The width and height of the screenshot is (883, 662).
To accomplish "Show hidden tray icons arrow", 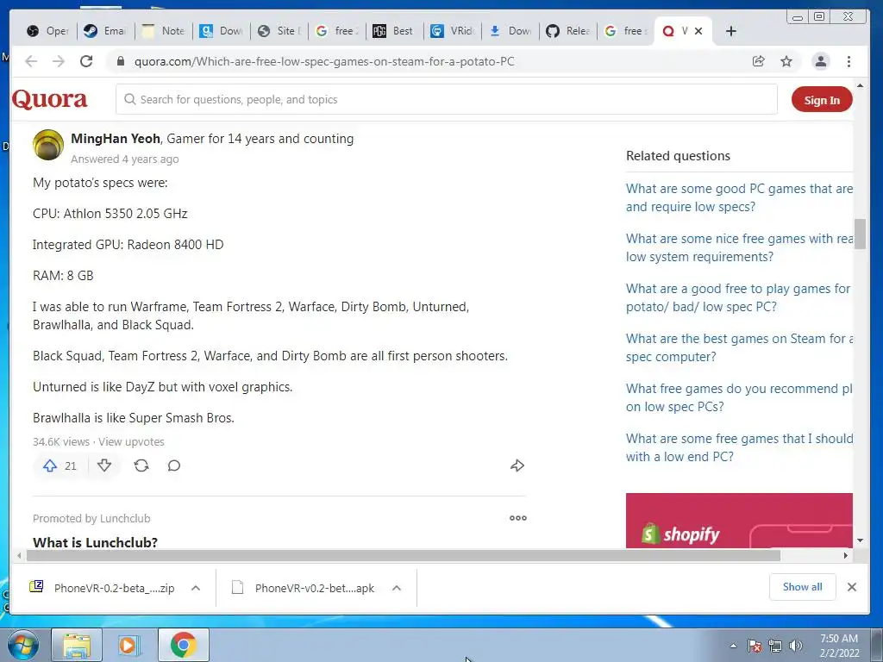I will point(733,646).
